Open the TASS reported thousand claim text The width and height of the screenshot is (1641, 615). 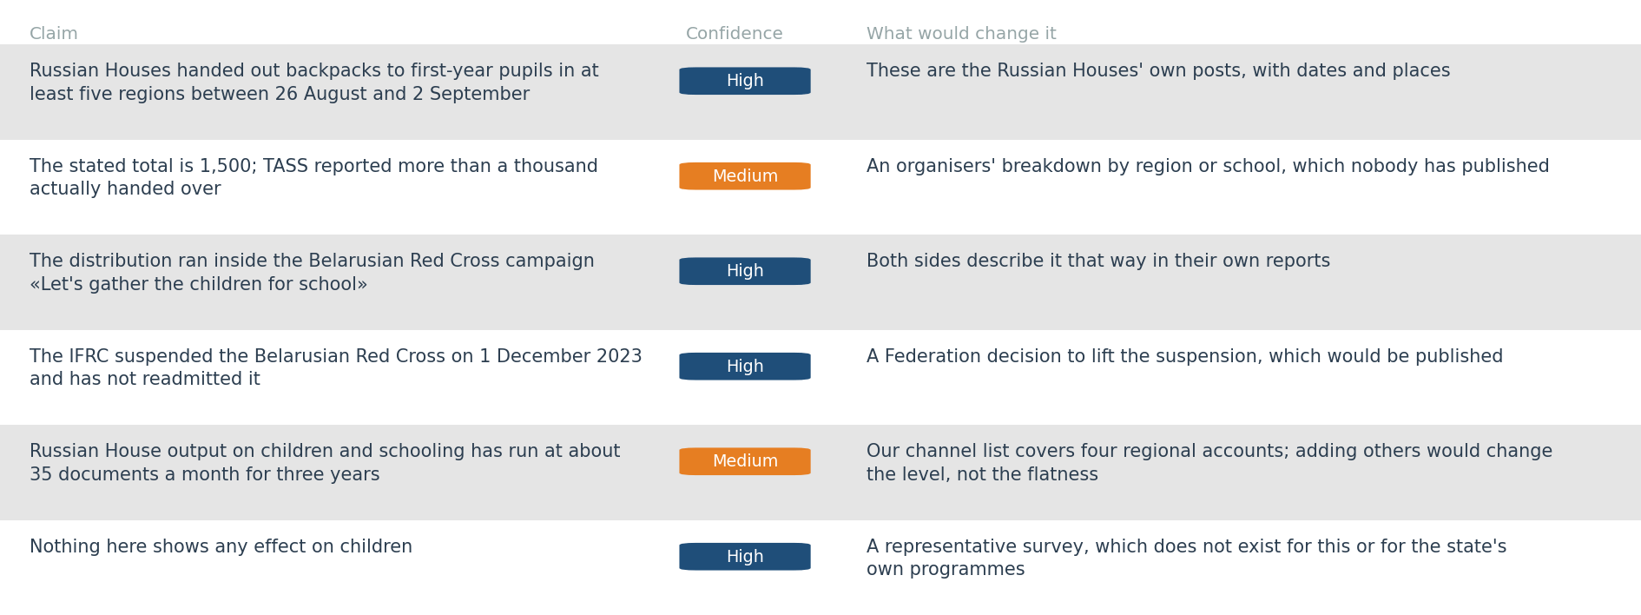[313, 177]
